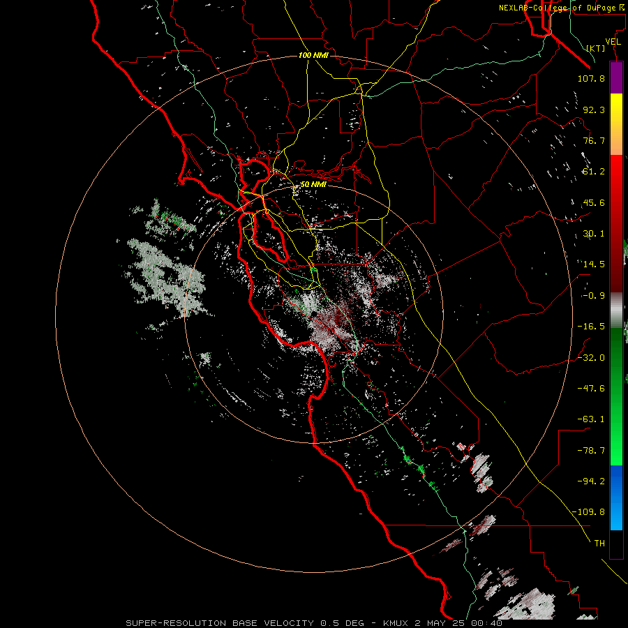The height and width of the screenshot is (628, 628).
Task: Click the "VEL" legend title
Action: click(613, 42)
